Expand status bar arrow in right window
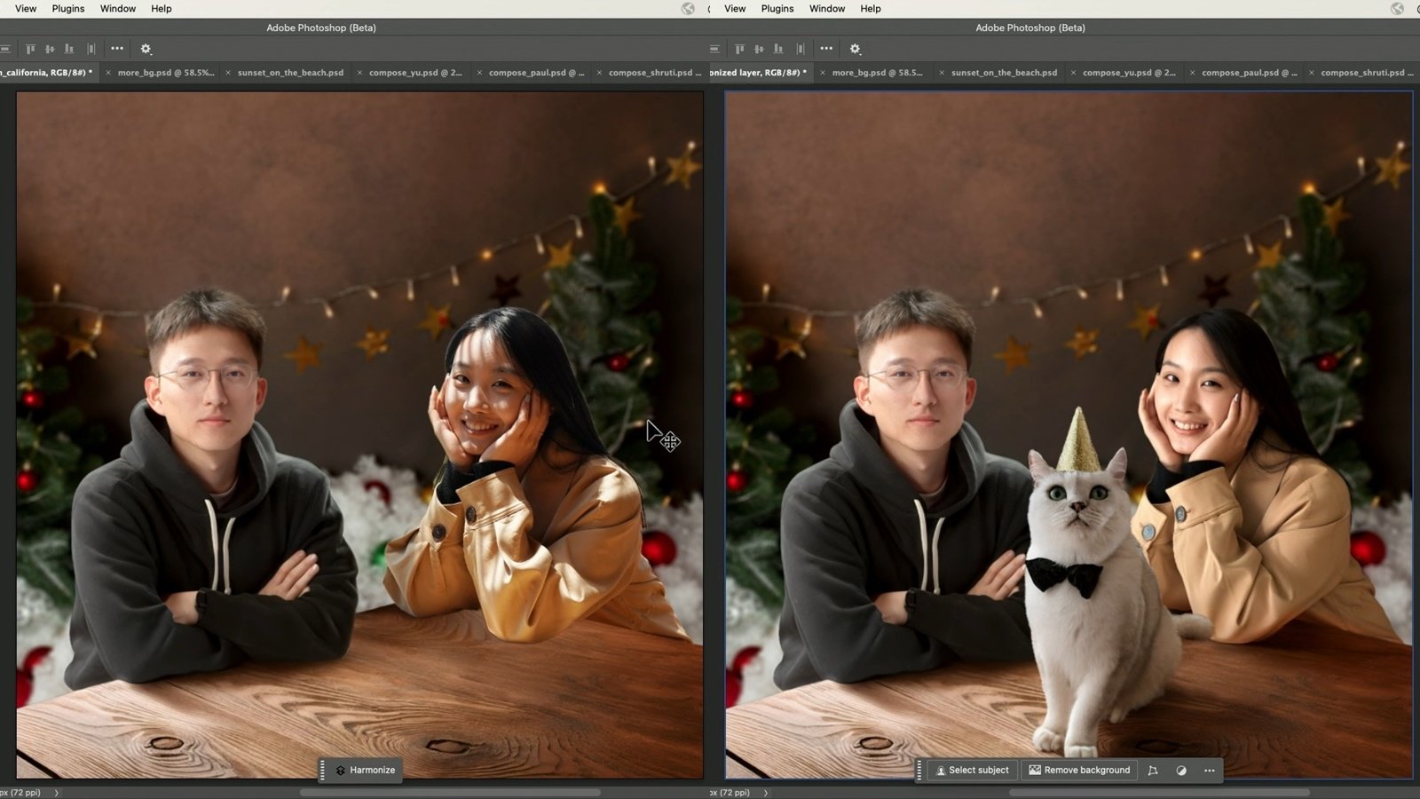The height and width of the screenshot is (799, 1420). pos(766,793)
